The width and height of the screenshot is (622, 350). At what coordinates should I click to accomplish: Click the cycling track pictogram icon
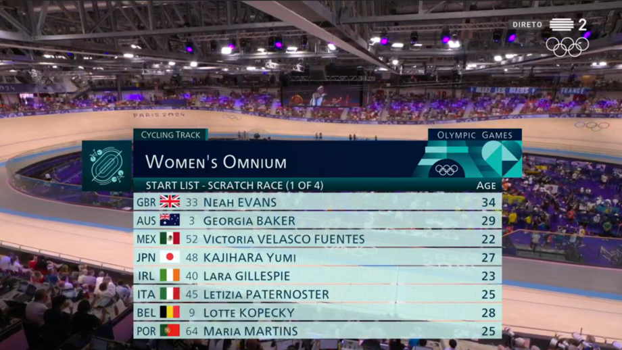107,166
